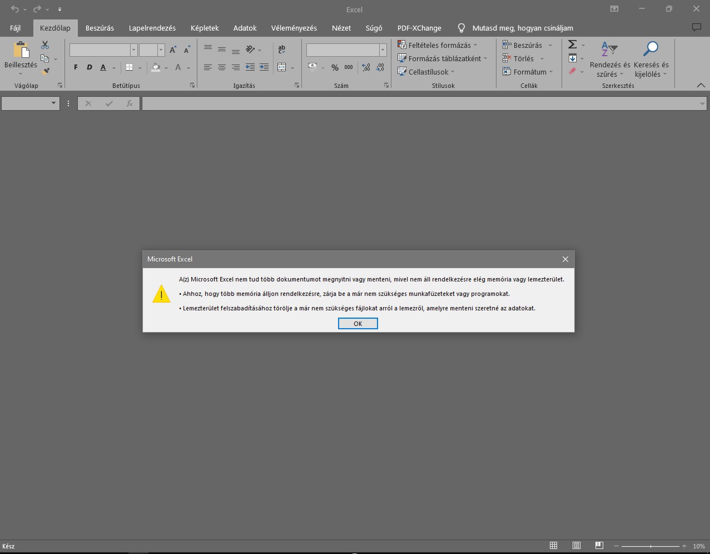Toggle underline (A) formatting
Image resolution: width=710 pixels, height=554 pixels.
pyautogui.click(x=103, y=67)
